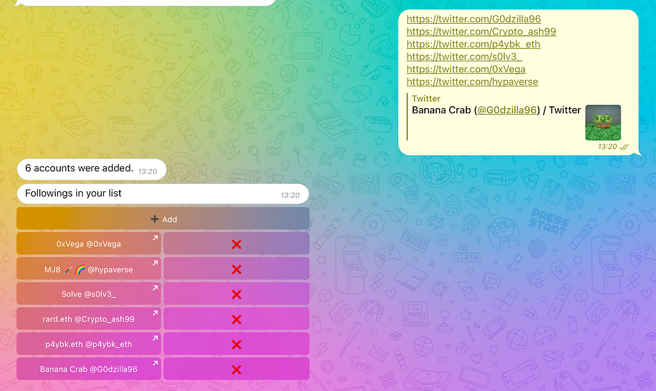656x391 pixels.
Task: Remove 0xVega with its red X
Action: (236, 244)
